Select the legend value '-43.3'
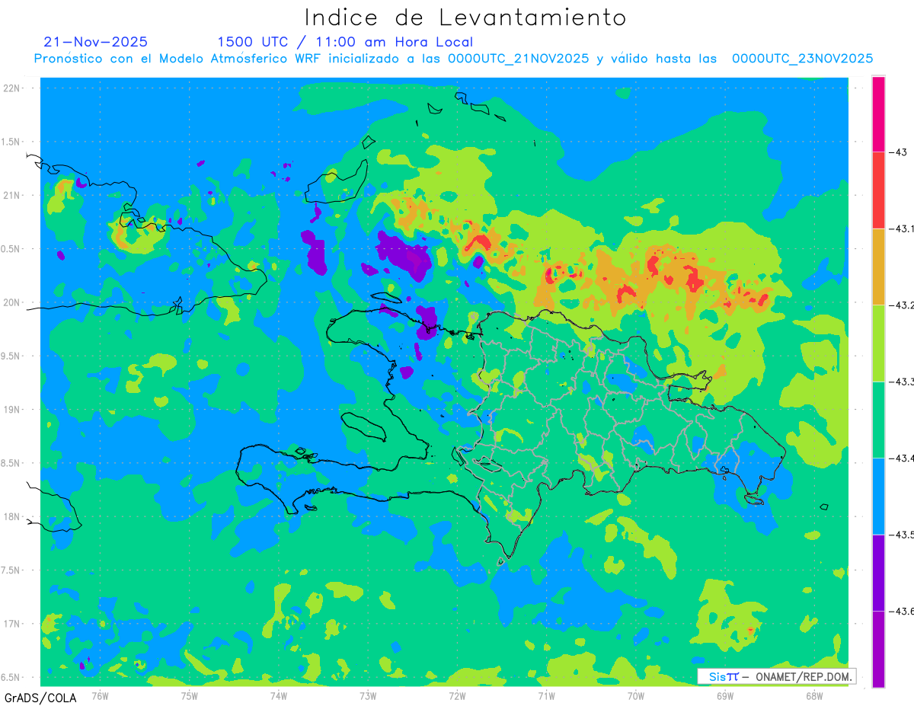 [x=902, y=382]
